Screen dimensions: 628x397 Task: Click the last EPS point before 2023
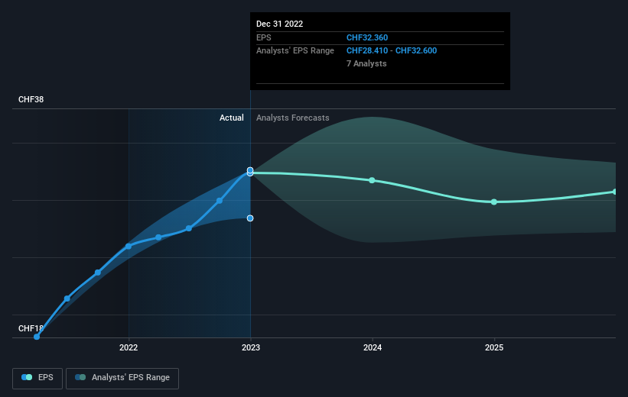[220, 201]
